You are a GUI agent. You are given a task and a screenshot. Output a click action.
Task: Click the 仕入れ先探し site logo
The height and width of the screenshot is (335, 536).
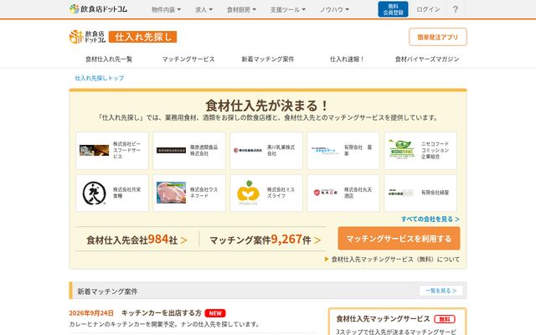[x=123, y=37]
